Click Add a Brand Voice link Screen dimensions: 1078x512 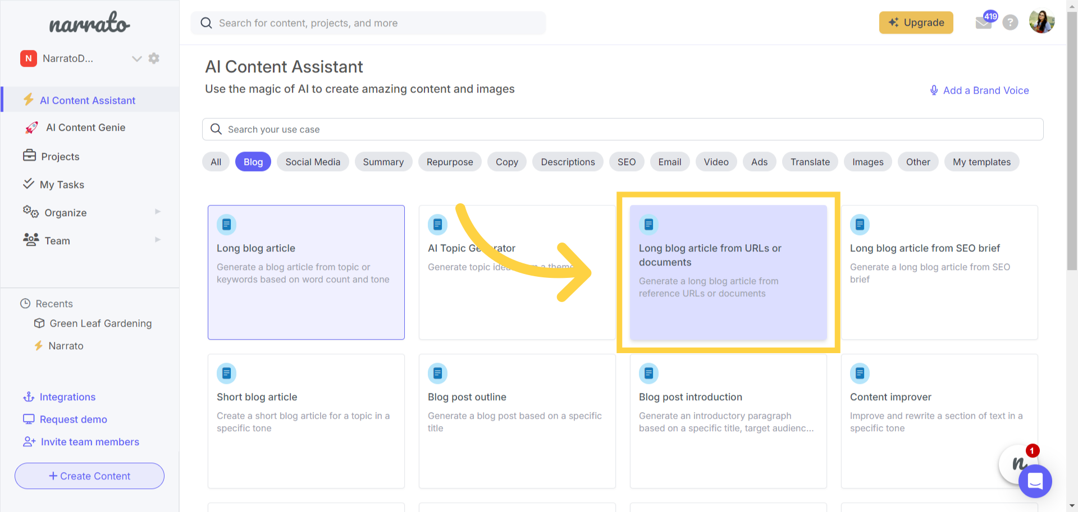click(980, 90)
